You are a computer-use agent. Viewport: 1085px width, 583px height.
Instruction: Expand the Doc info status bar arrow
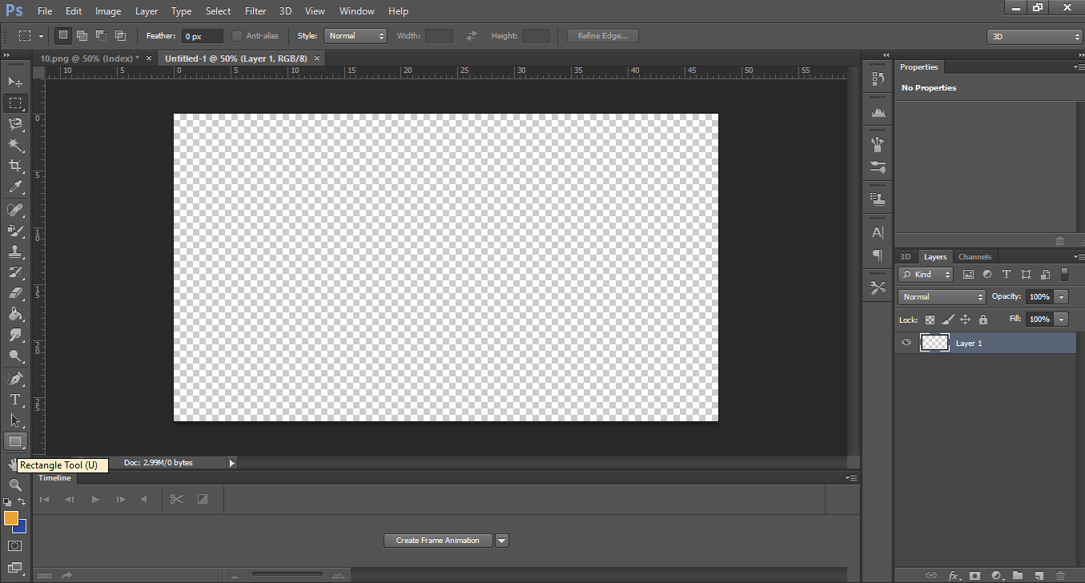coord(232,463)
